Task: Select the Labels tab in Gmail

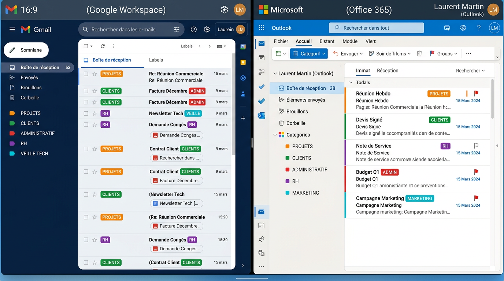Action: pos(156,60)
